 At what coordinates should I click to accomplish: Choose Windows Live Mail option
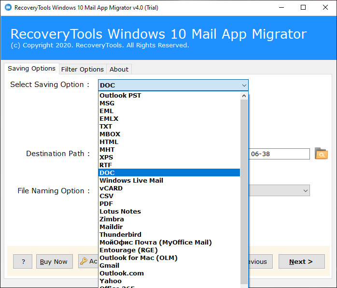click(169, 180)
